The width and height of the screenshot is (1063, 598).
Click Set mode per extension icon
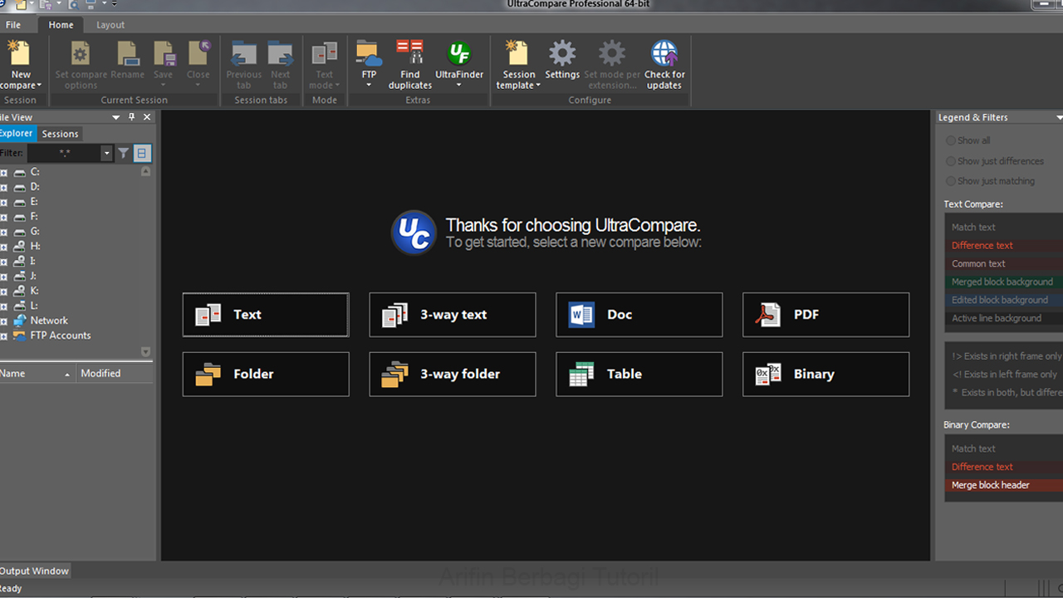tap(612, 55)
